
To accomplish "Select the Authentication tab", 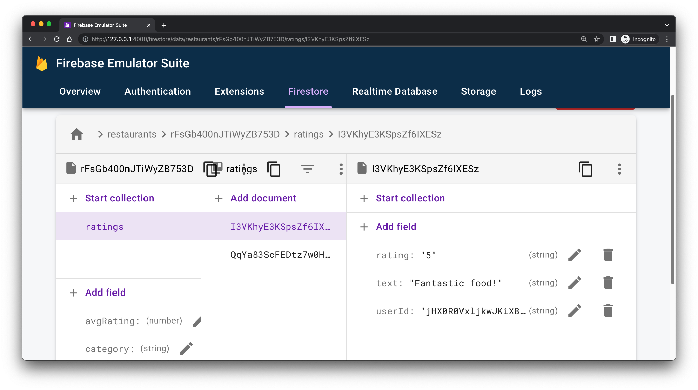I will click(157, 91).
